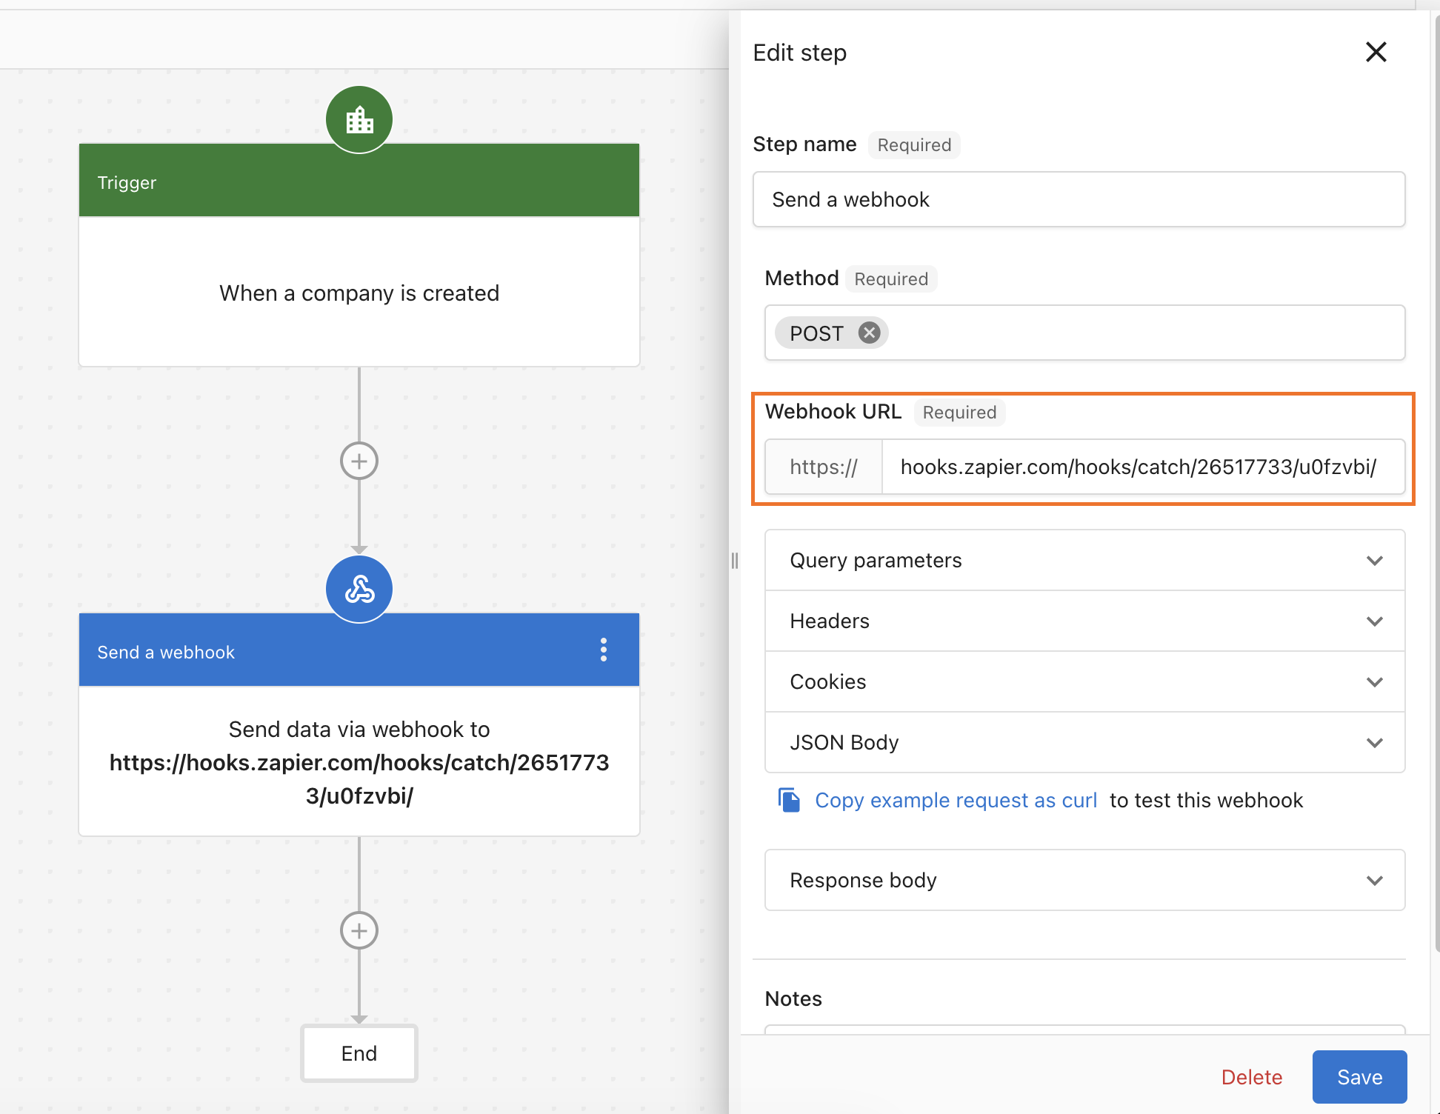This screenshot has width=1440, height=1114.
Task: Select the Trigger block header
Action: [359, 182]
